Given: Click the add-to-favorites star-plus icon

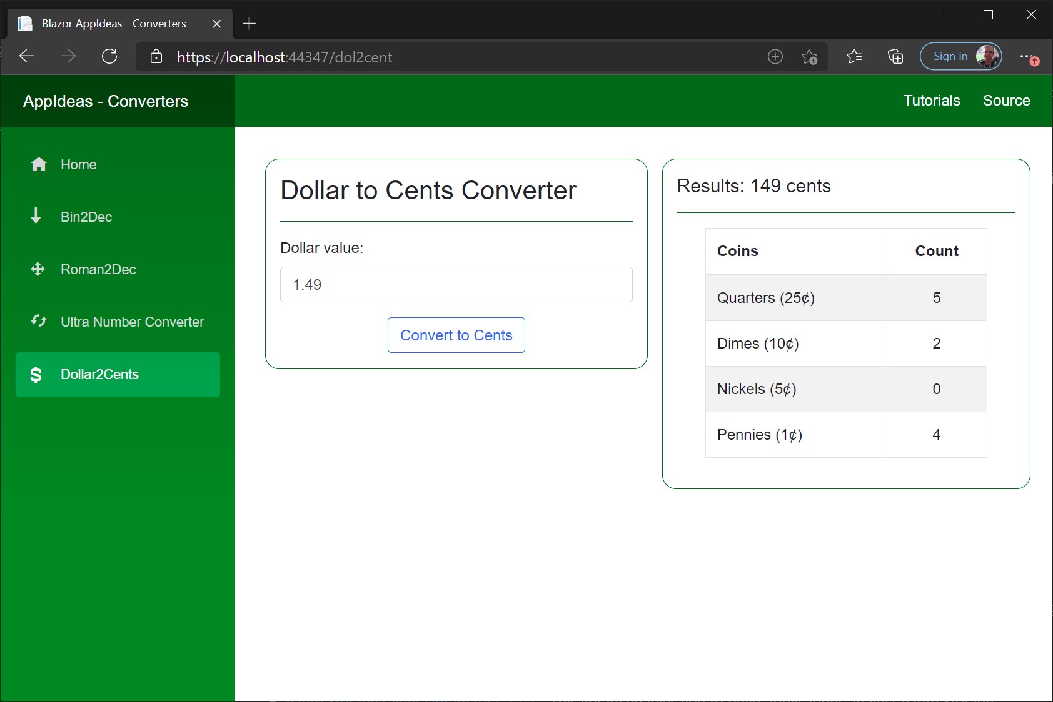Looking at the screenshot, I should [810, 57].
